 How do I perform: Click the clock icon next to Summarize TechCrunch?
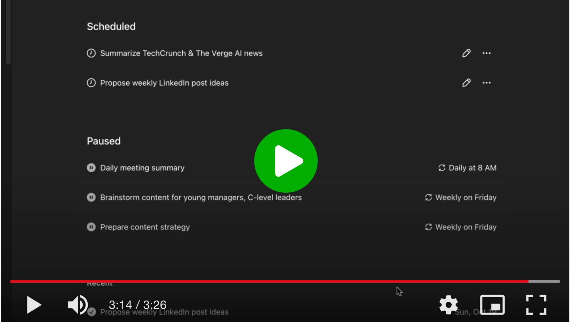91,53
